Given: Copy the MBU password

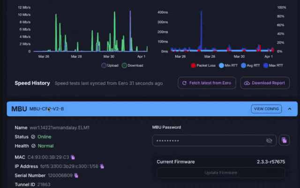Looking at the screenshot, I should [284, 140].
